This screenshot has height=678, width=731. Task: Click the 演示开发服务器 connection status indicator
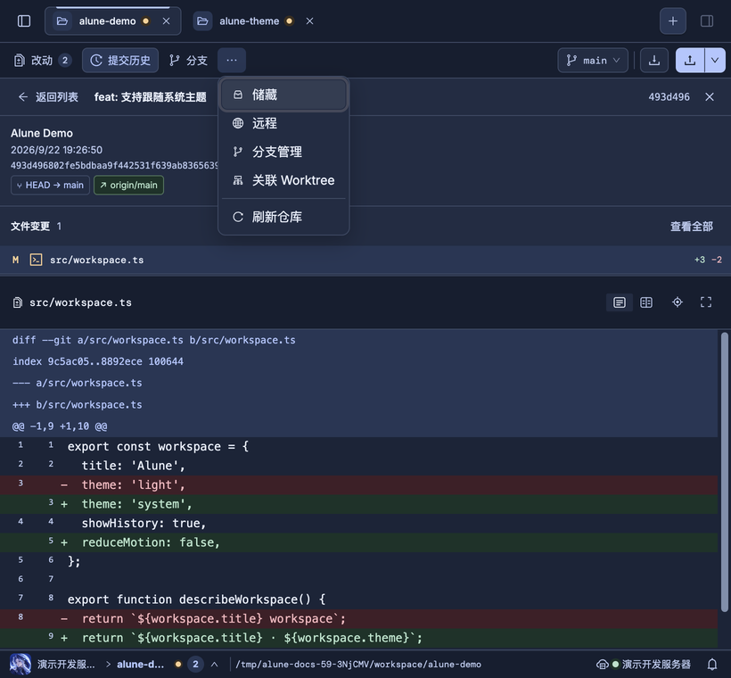click(644, 664)
